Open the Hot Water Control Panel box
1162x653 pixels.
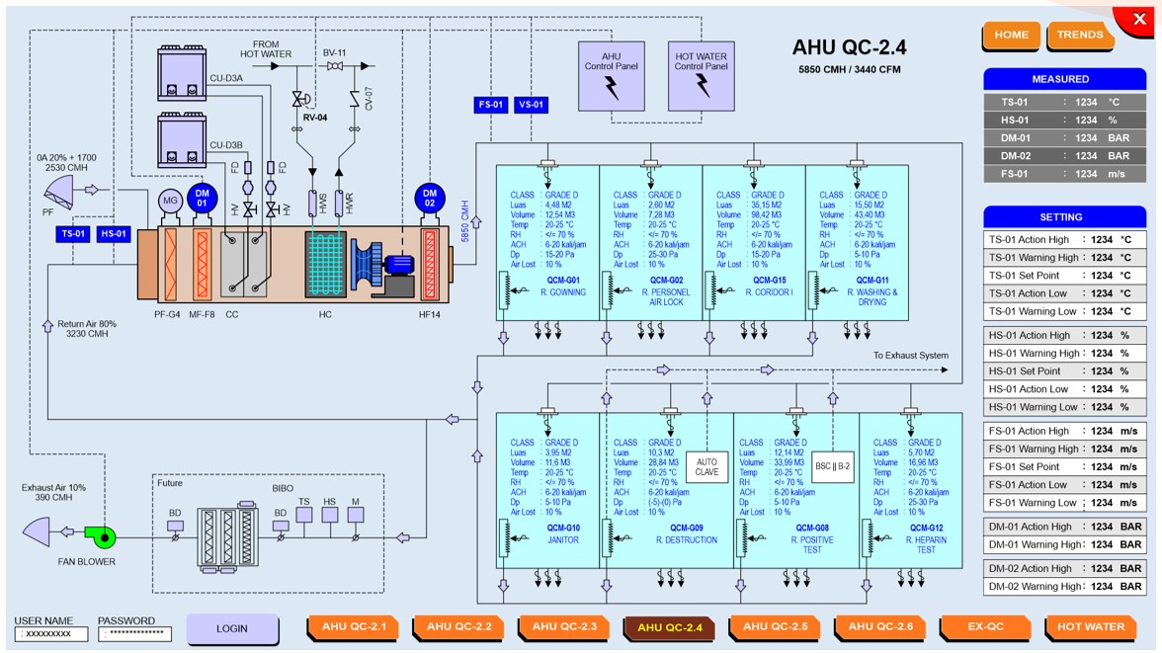coord(702,76)
